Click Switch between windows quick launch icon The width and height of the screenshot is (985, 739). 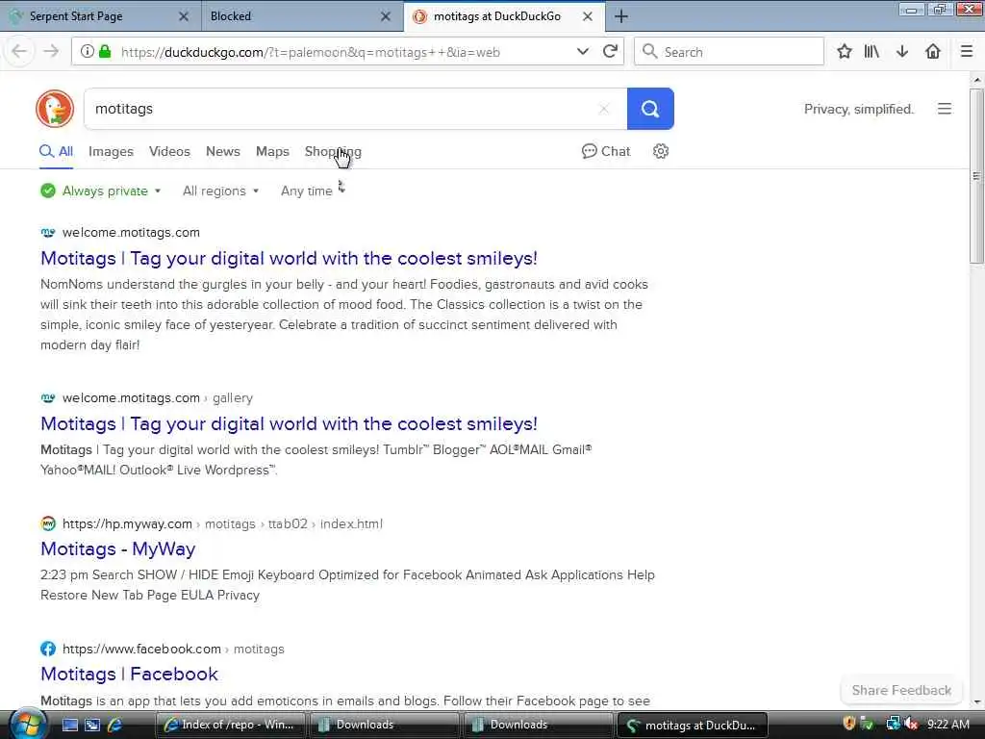click(x=92, y=725)
